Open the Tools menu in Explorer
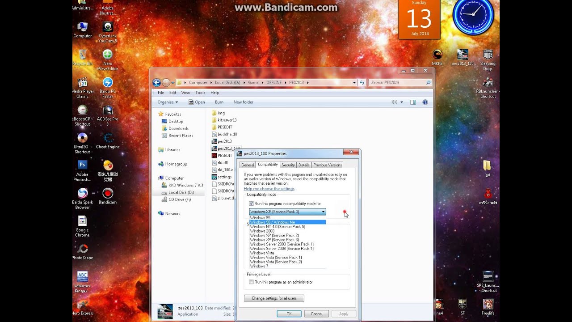572x322 pixels. point(200,93)
